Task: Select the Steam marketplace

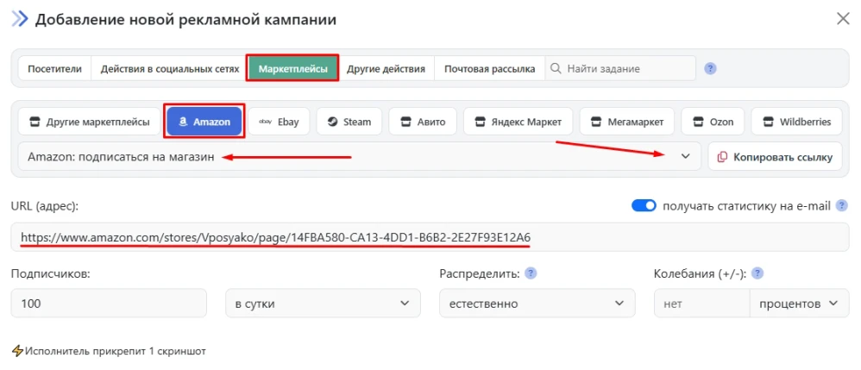Action: tap(349, 122)
